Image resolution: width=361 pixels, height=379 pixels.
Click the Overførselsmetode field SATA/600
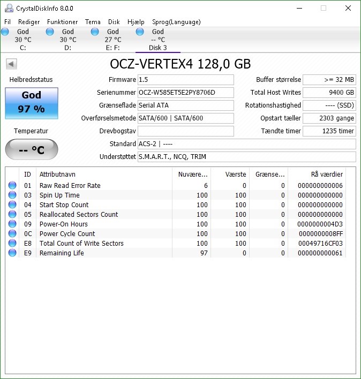coord(186,118)
